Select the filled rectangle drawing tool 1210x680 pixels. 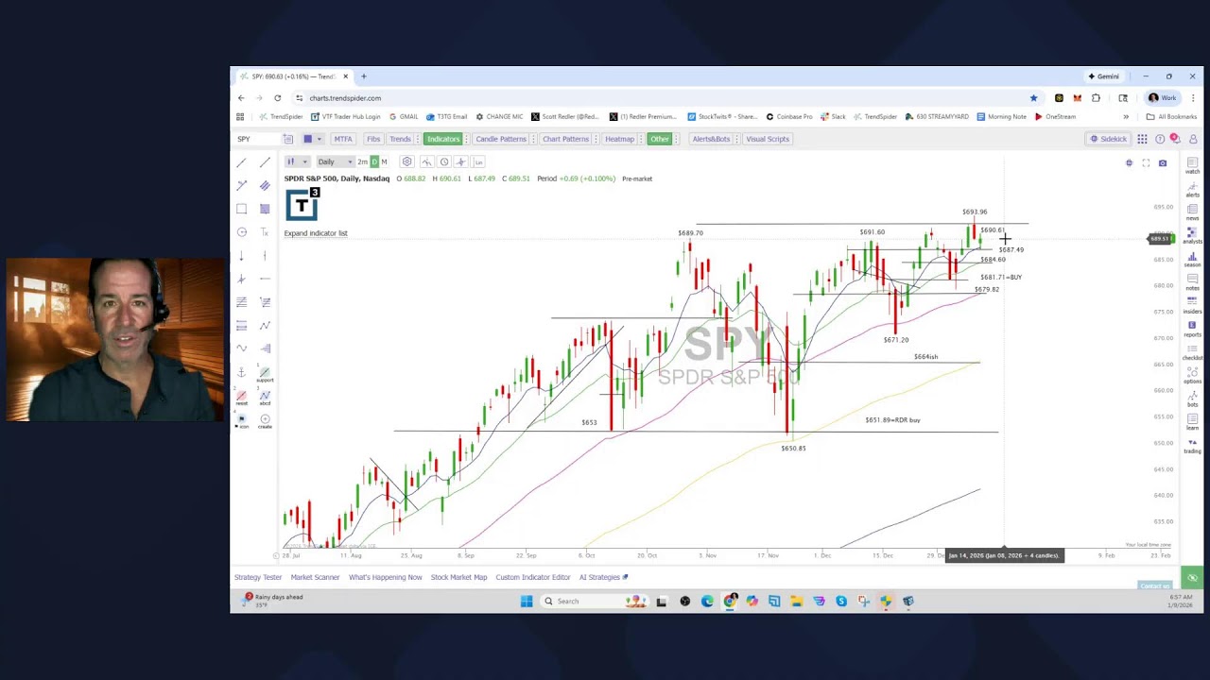pos(265,209)
